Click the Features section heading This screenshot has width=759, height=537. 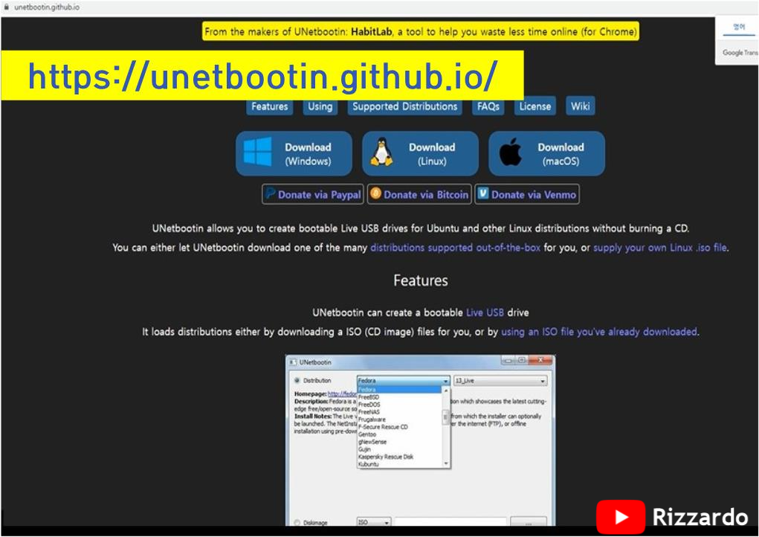[x=421, y=280]
